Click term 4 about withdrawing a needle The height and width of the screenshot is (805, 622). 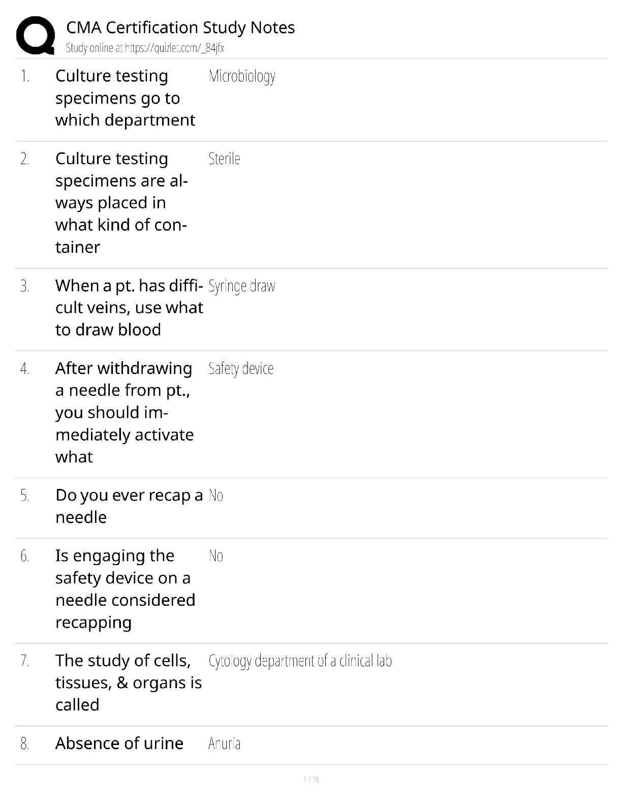[125, 412]
